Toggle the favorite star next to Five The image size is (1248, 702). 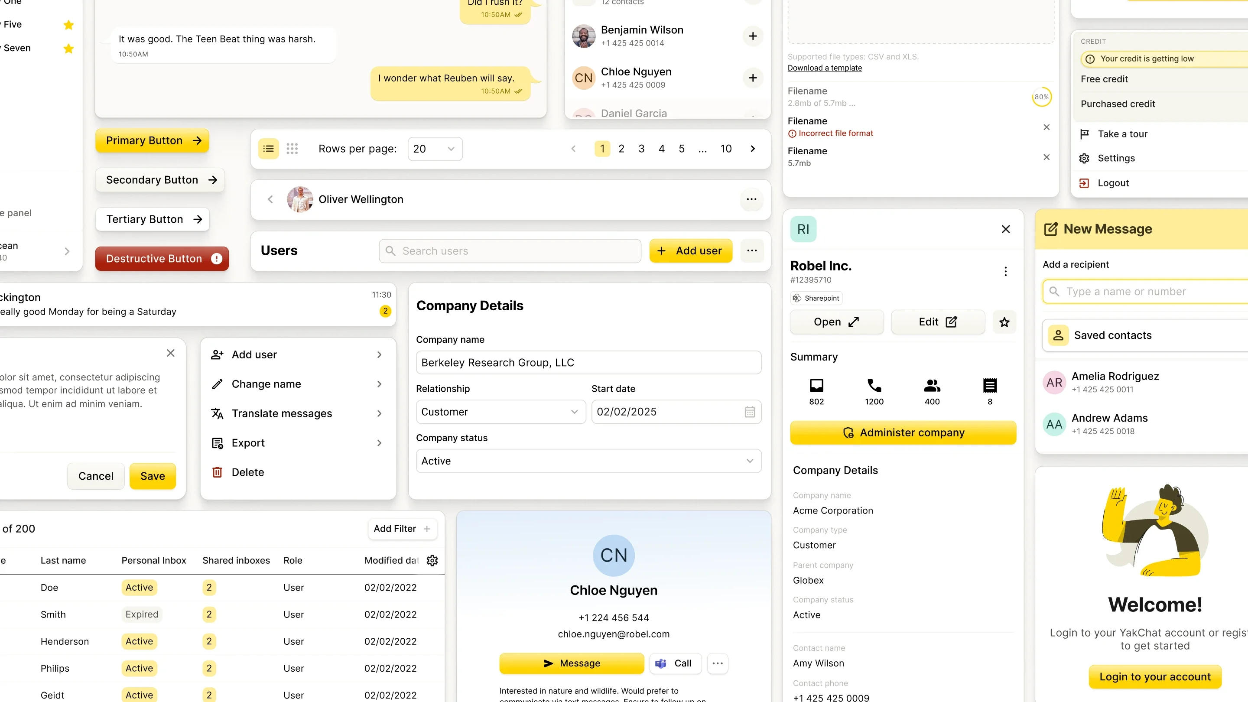(x=68, y=24)
